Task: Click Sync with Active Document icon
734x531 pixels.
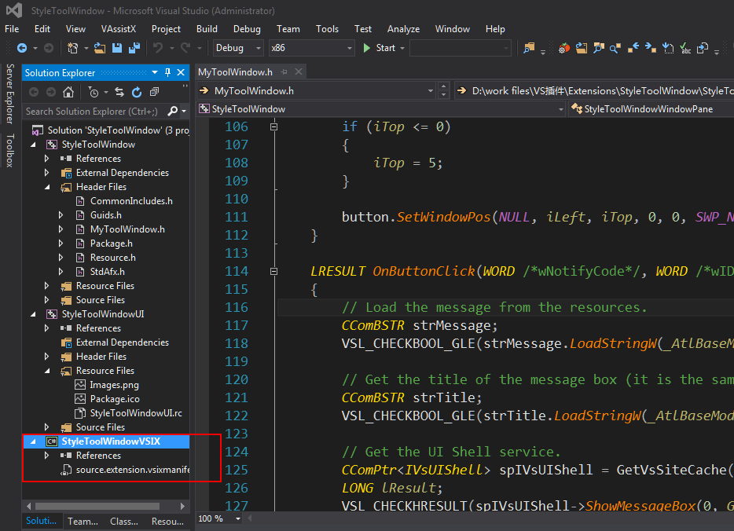Action: (x=119, y=92)
